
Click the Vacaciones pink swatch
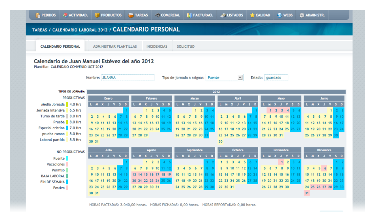click(67, 164)
